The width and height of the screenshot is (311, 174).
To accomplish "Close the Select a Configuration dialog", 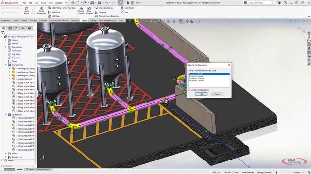I will [x=229, y=65].
